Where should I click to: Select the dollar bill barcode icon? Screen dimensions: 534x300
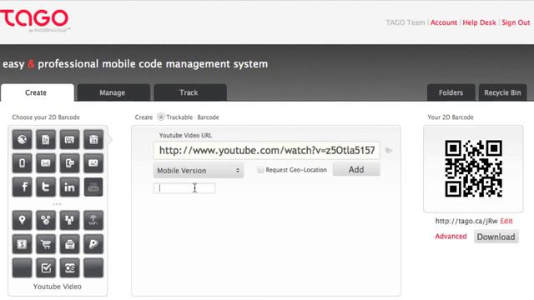tap(23, 244)
